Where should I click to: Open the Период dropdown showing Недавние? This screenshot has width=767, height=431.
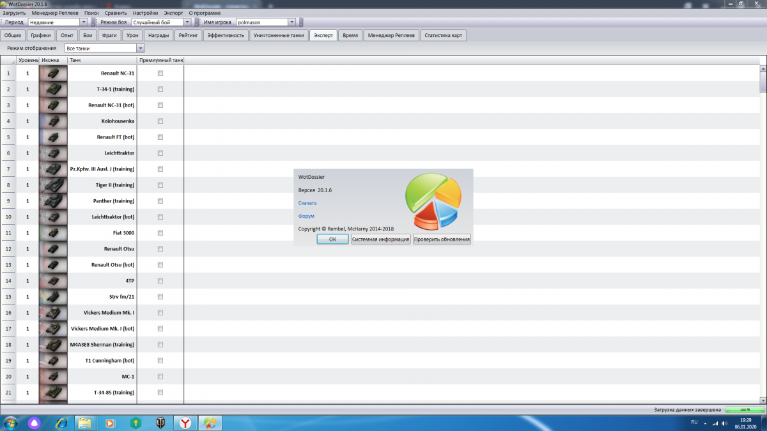[x=58, y=22]
